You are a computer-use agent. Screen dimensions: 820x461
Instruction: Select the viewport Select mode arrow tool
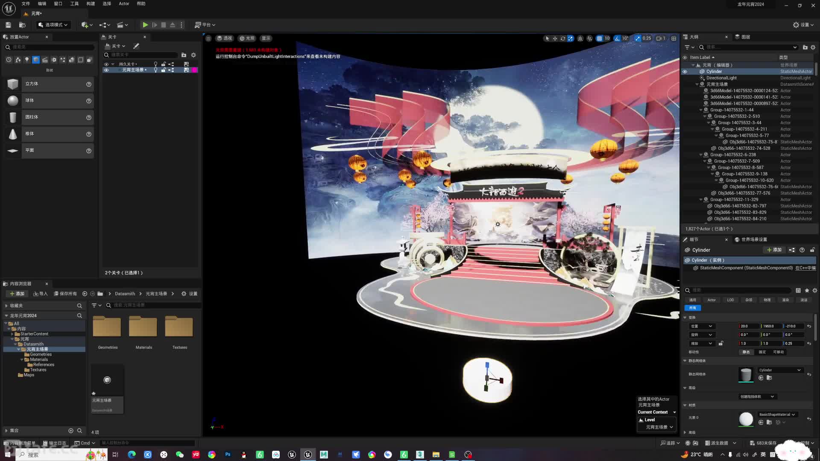point(547,38)
